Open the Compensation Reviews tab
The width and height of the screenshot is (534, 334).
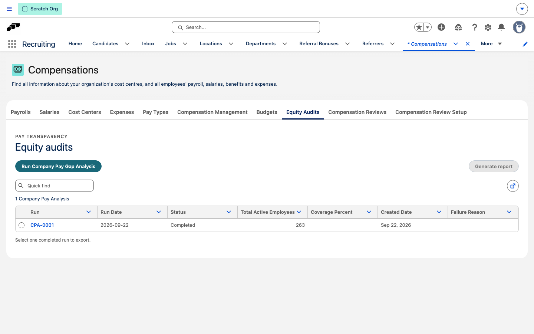pos(357,112)
